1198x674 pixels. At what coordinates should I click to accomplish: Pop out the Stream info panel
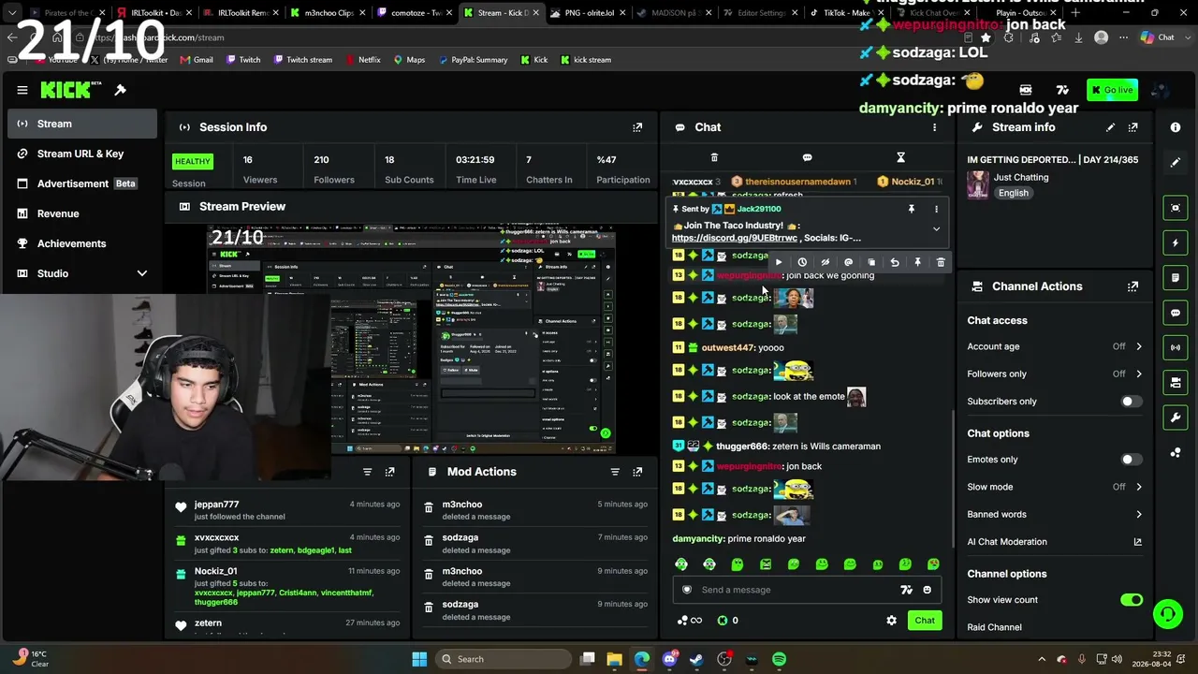click(x=1133, y=127)
